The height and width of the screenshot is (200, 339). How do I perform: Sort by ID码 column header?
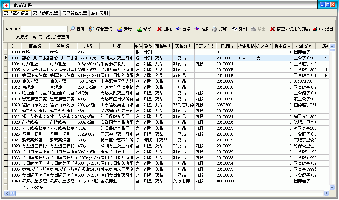(14, 46)
